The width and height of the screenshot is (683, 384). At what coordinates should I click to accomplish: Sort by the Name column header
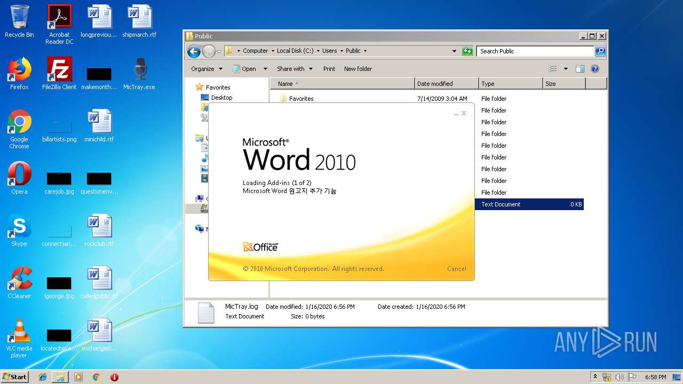(x=343, y=84)
